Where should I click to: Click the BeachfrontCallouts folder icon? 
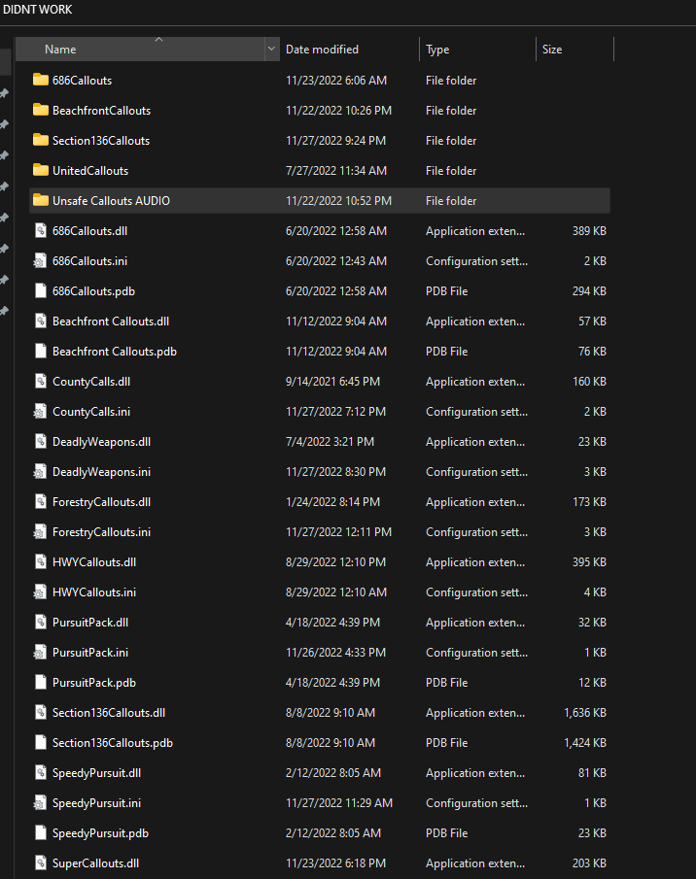pos(41,111)
